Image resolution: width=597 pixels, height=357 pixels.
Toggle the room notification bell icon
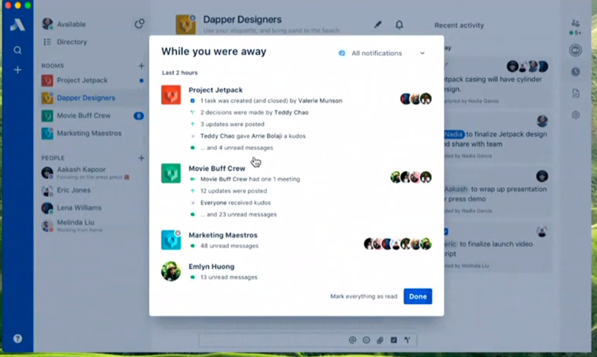click(x=399, y=25)
